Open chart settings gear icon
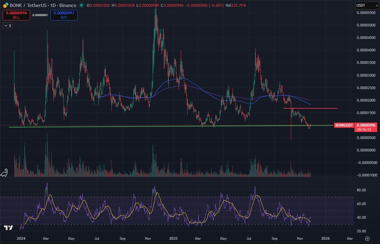 coord(367,238)
